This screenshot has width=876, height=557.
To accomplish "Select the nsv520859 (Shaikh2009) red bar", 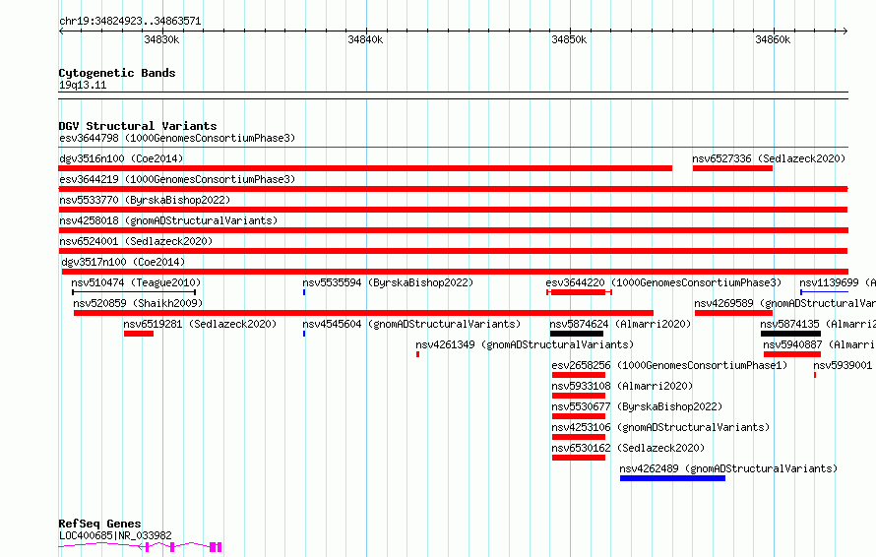I will [x=364, y=313].
